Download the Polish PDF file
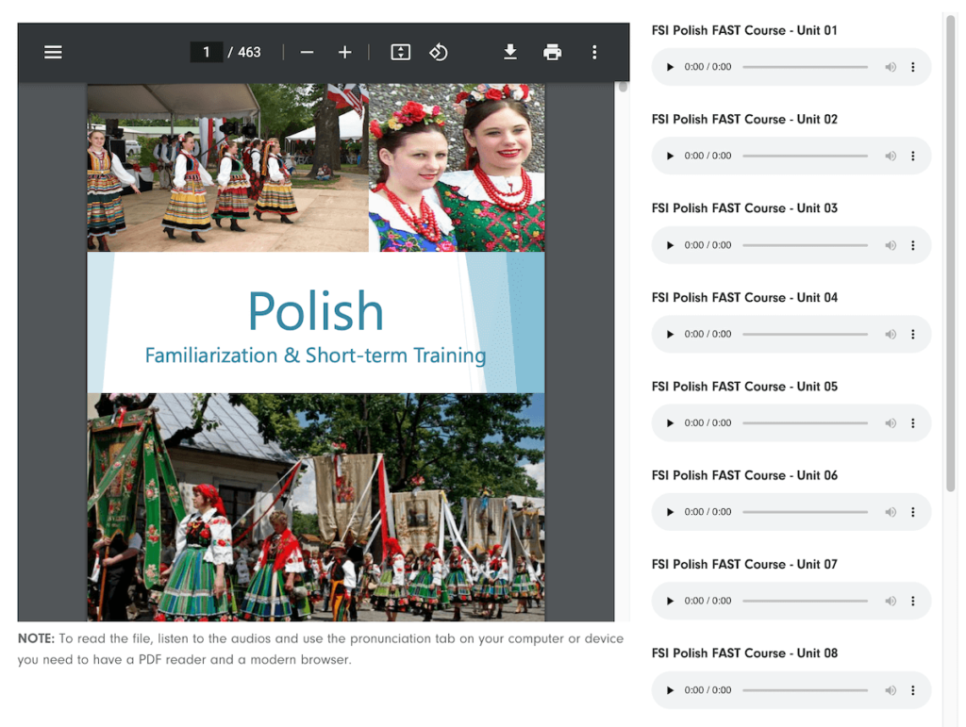 pyautogui.click(x=510, y=52)
